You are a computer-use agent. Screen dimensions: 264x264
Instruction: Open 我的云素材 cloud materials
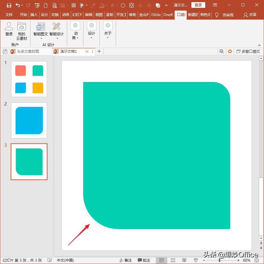point(22,31)
